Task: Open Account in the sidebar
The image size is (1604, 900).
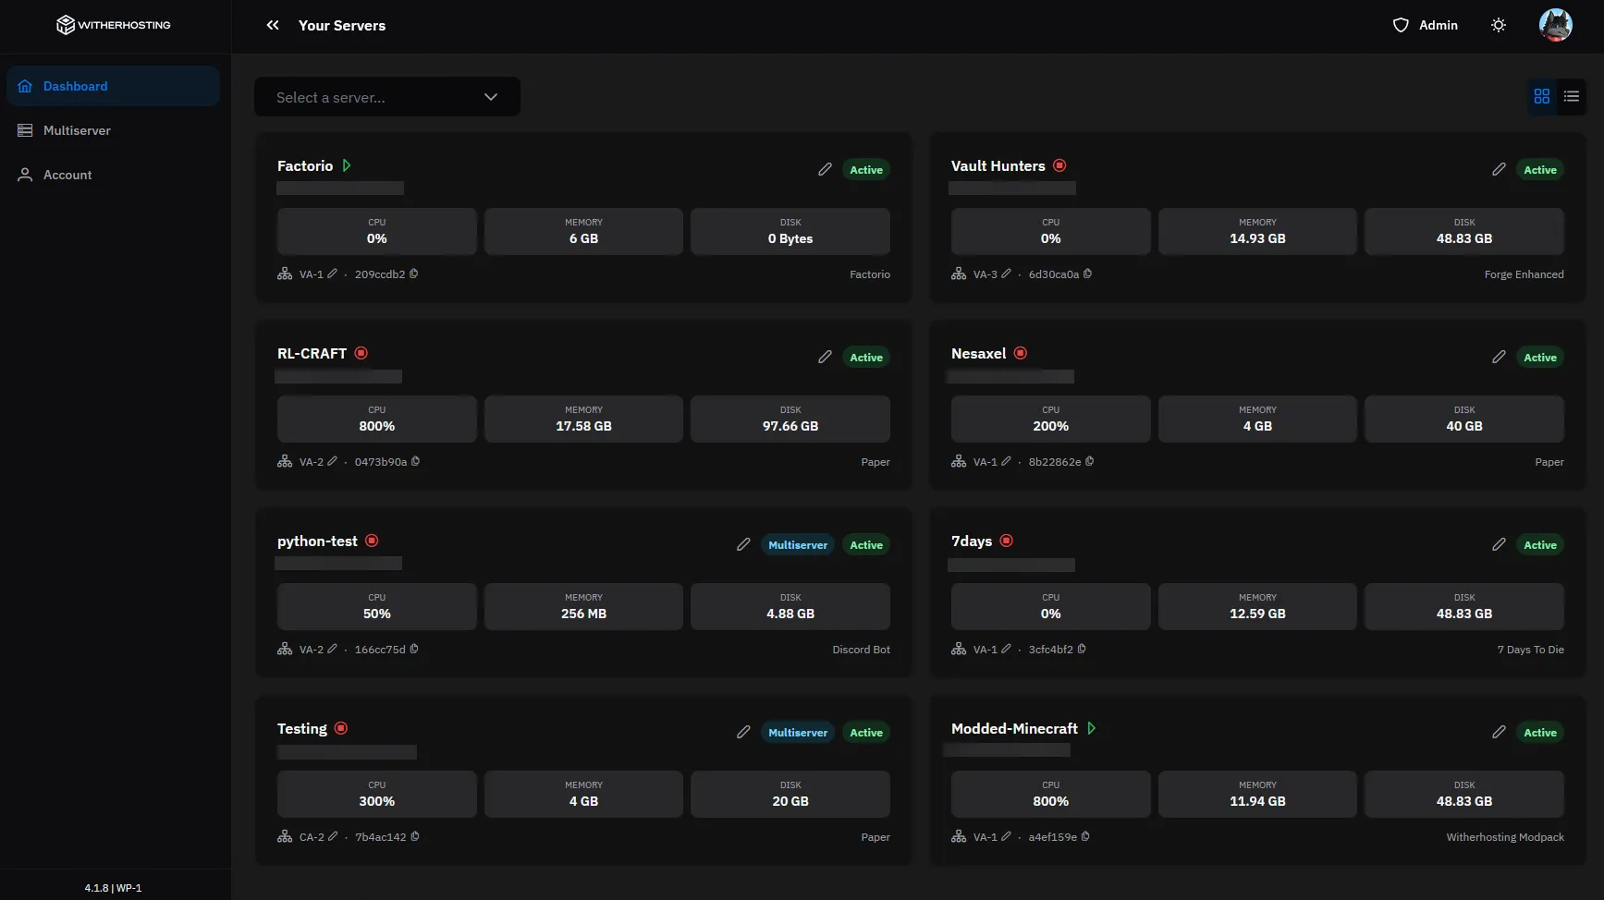Action: pos(113,175)
